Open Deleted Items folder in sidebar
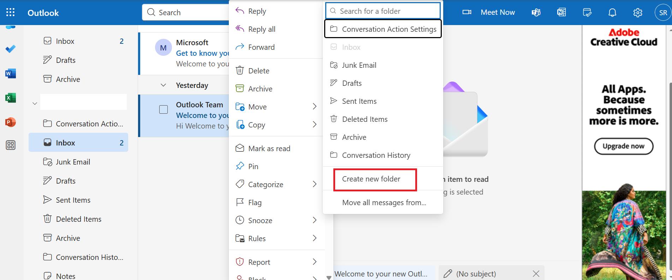Image resolution: width=672 pixels, height=280 pixels. (x=78, y=219)
